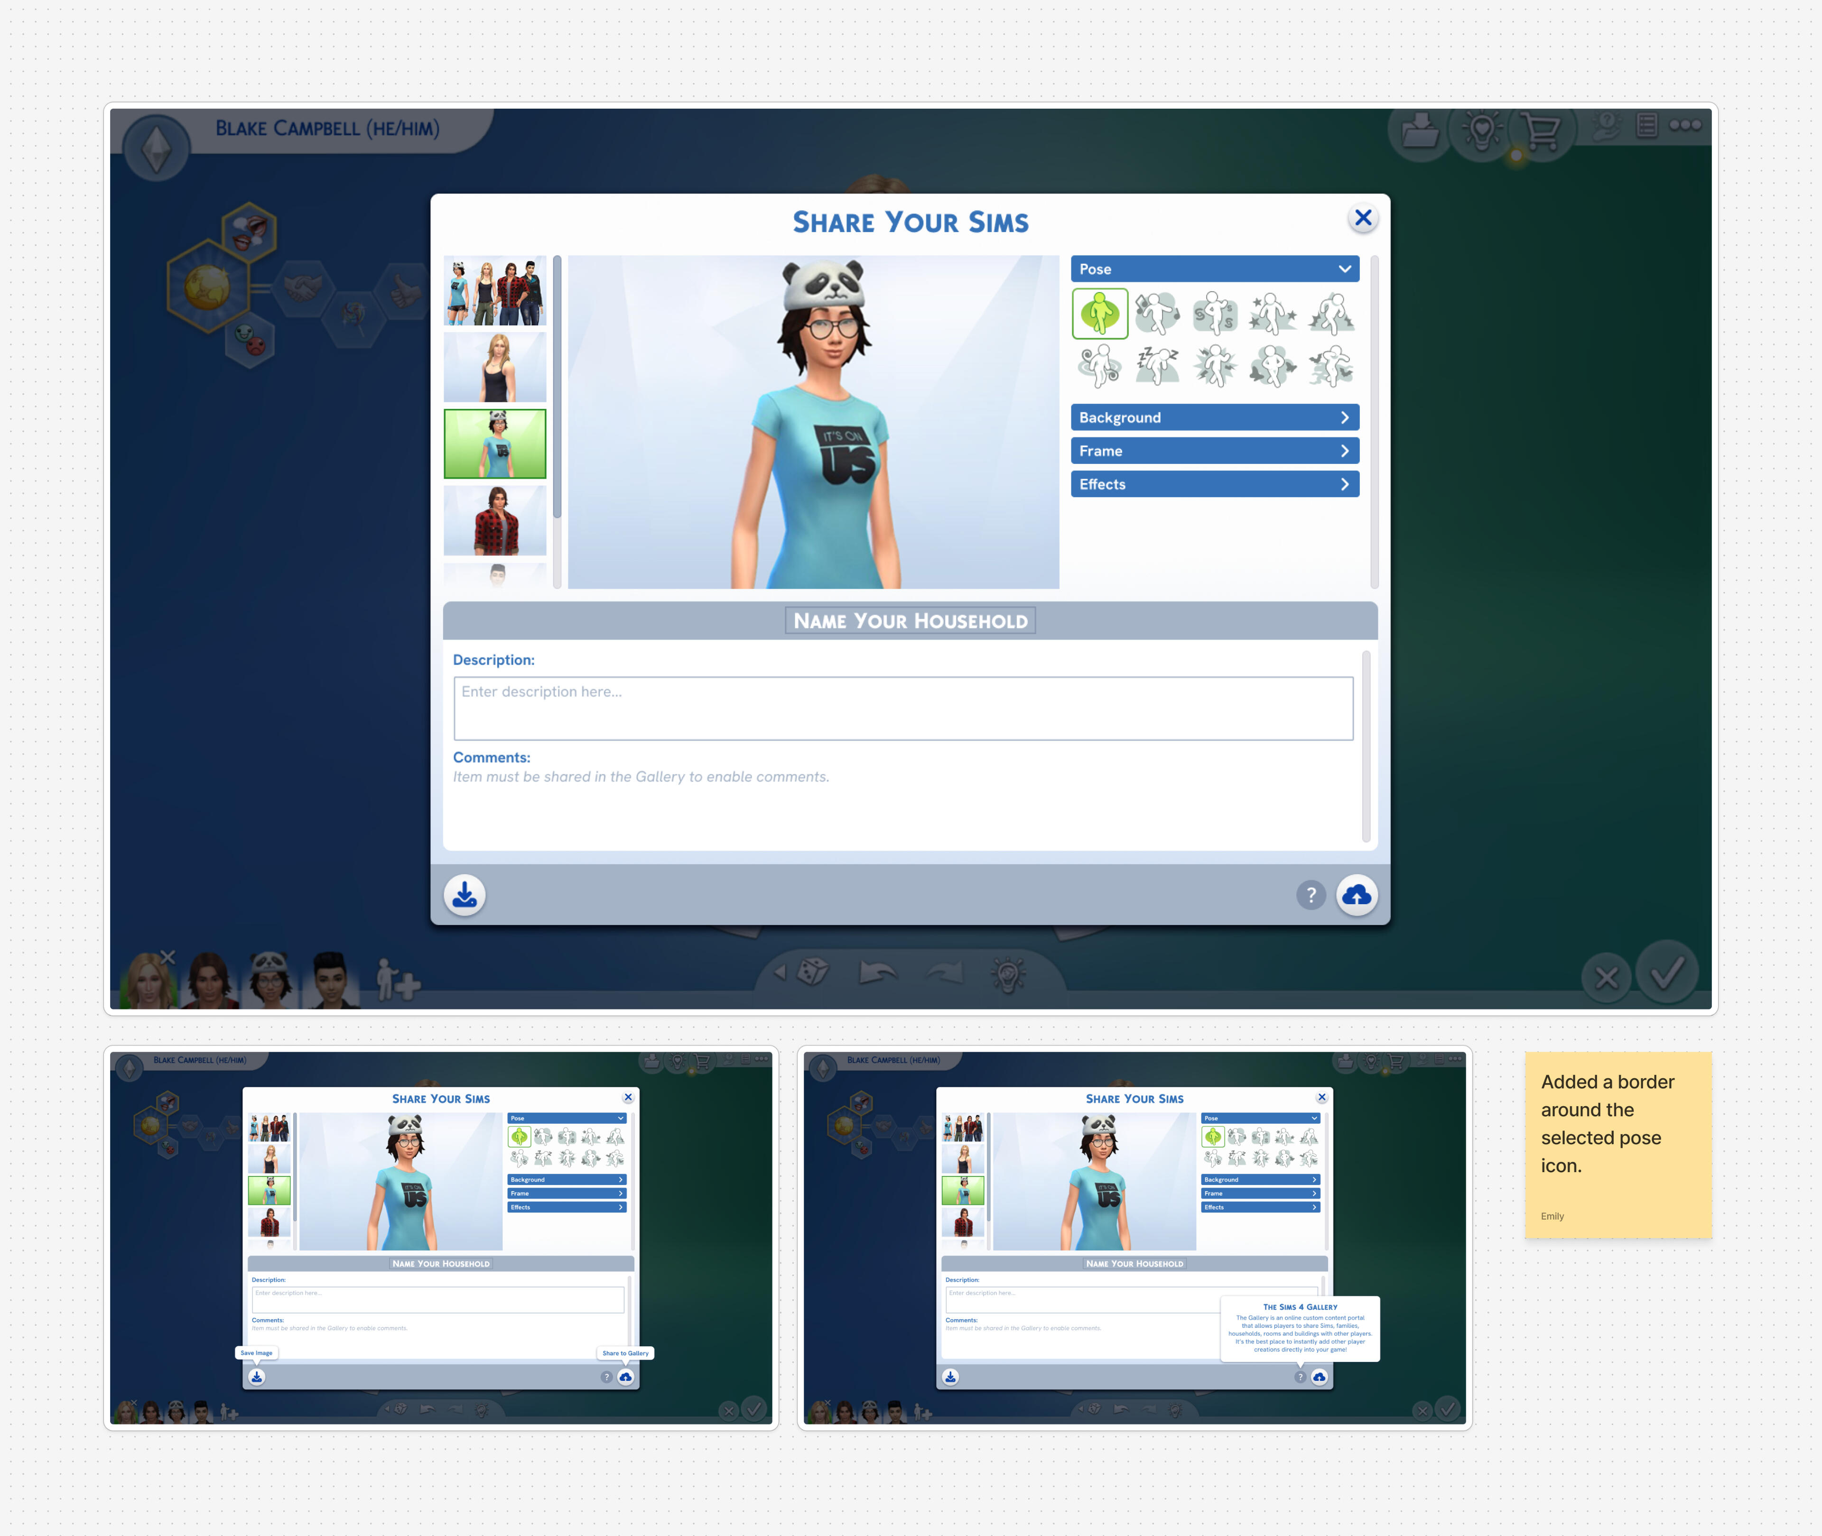
Task: Click the Share to Gallery cloud icon
Action: coord(1356,894)
